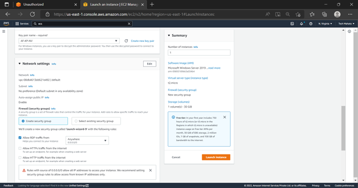
Task: Open the Services grid menu
Action: pos(22,24)
